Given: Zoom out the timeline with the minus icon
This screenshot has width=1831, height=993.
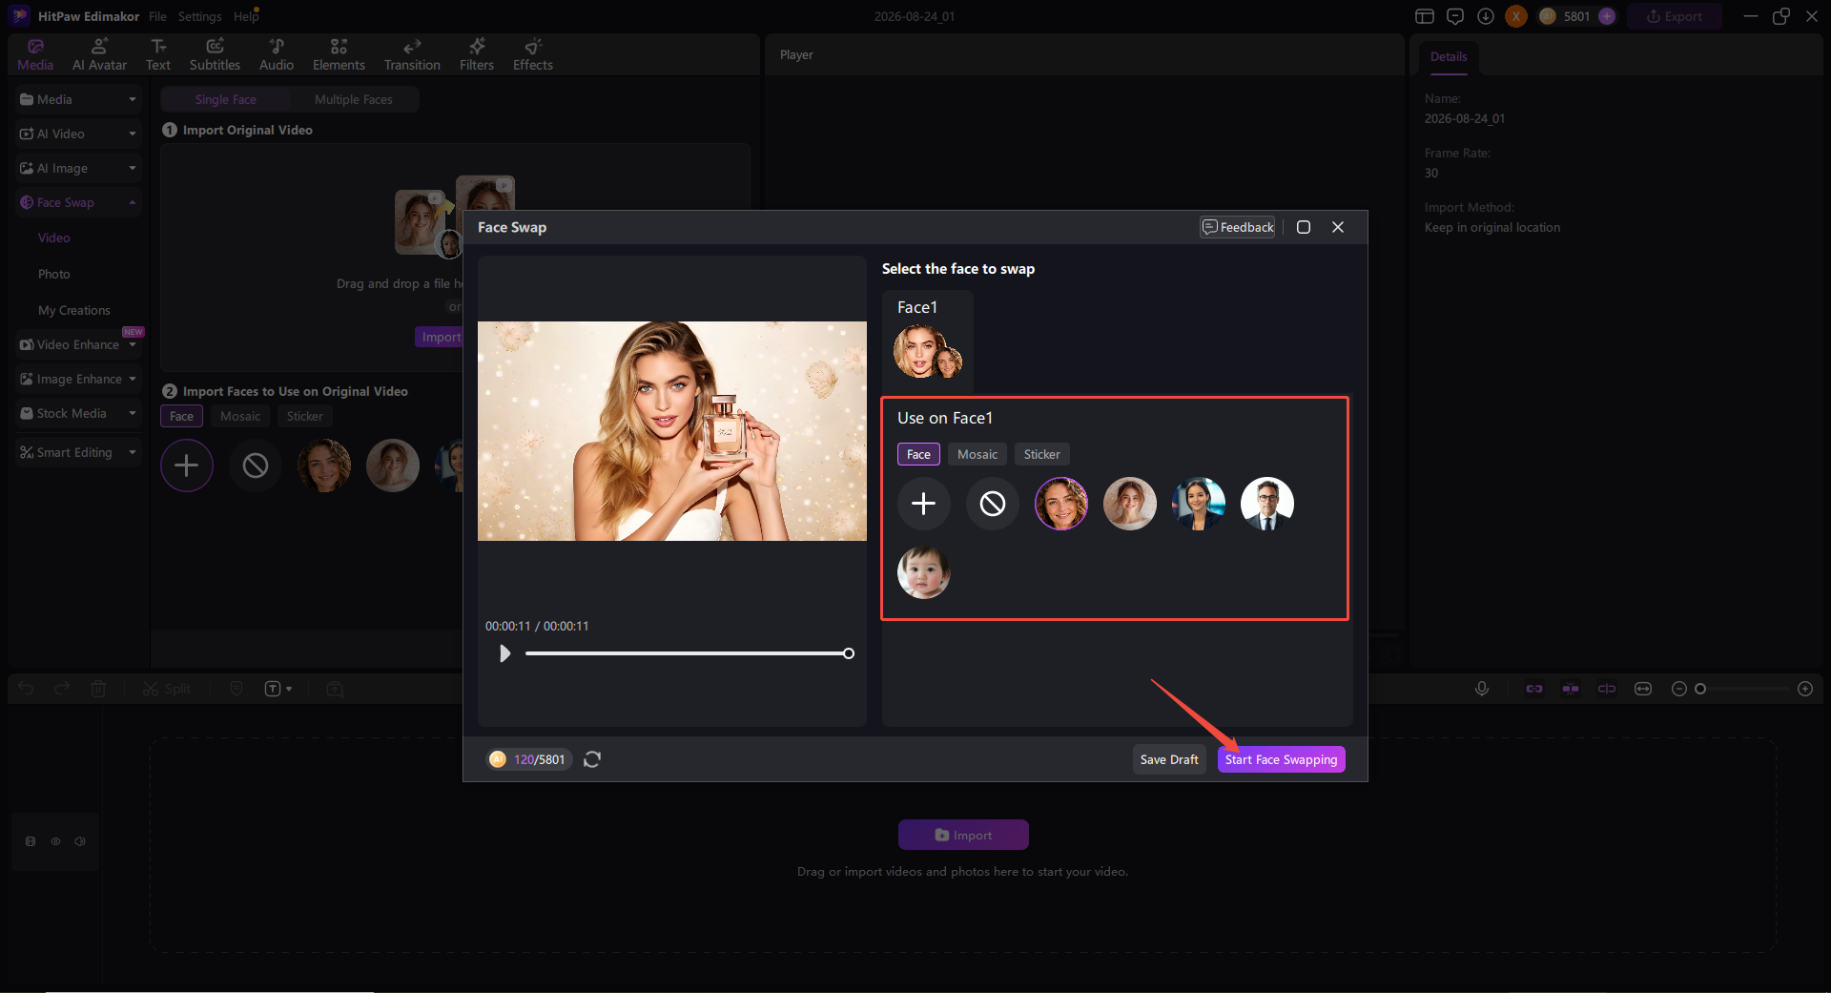Looking at the screenshot, I should (1679, 689).
